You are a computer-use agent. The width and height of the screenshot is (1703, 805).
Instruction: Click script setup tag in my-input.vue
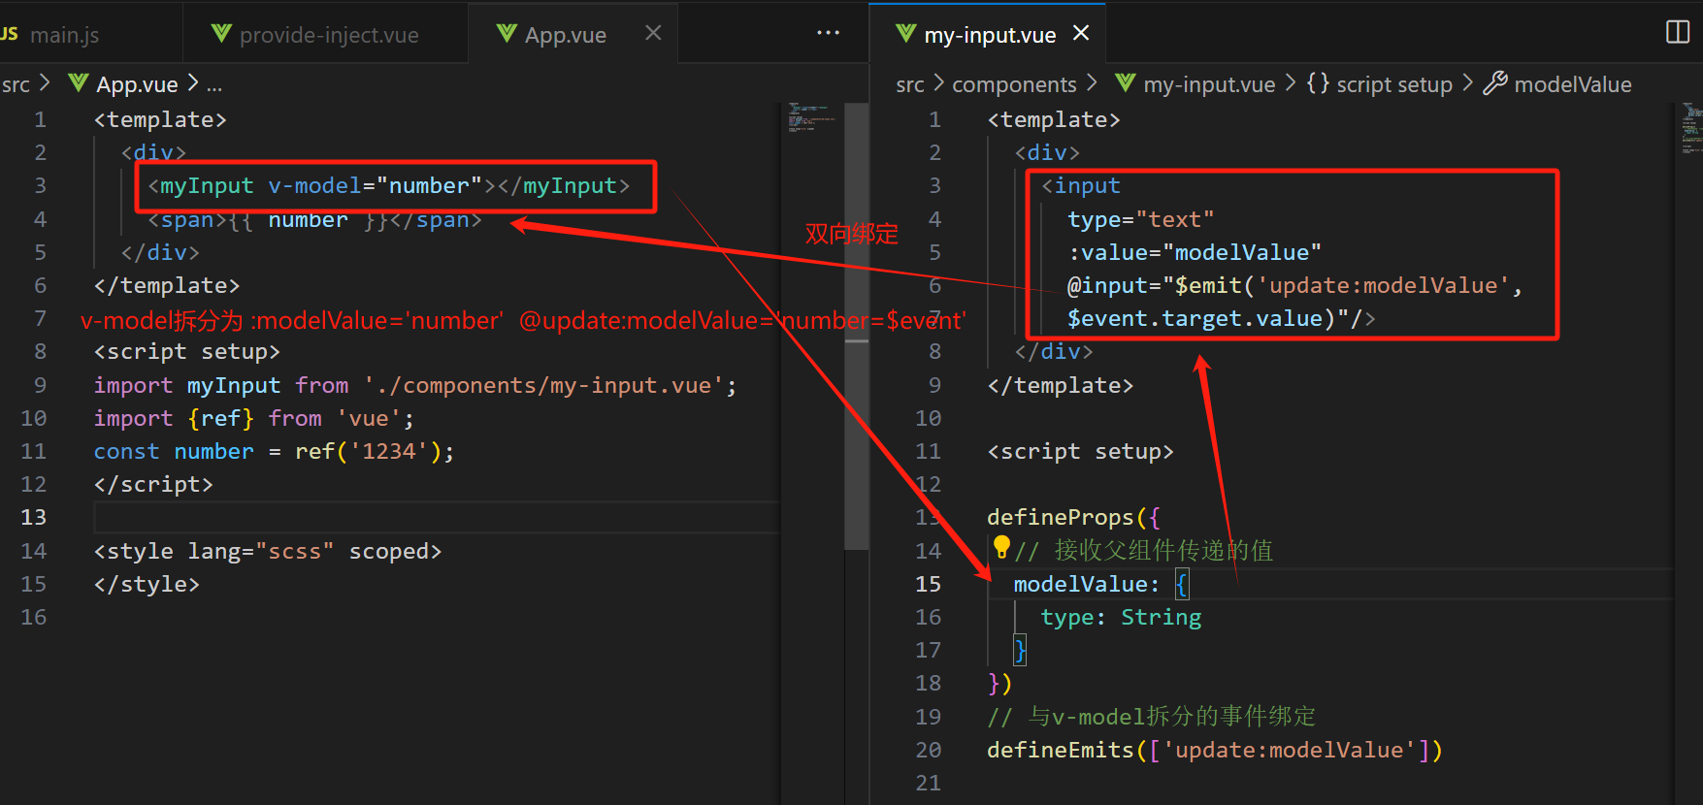click(x=1080, y=451)
